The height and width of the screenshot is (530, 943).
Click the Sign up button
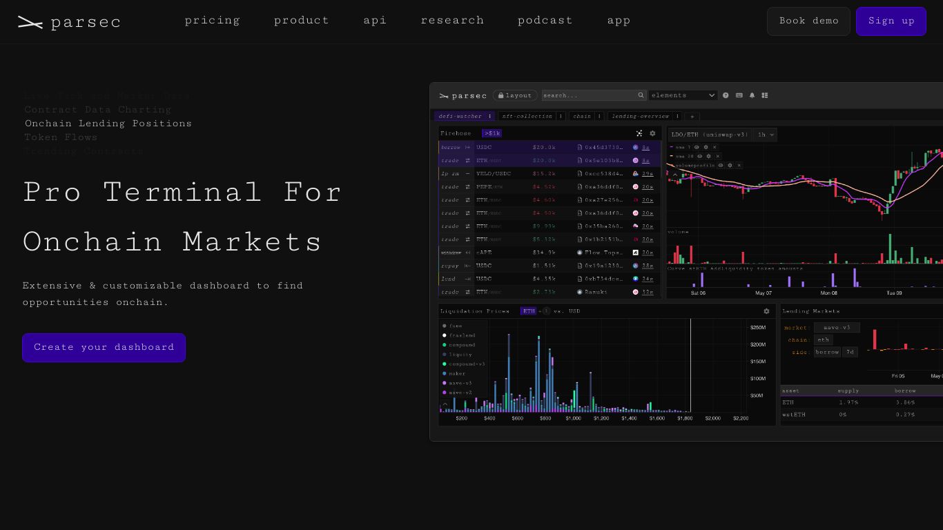point(891,21)
